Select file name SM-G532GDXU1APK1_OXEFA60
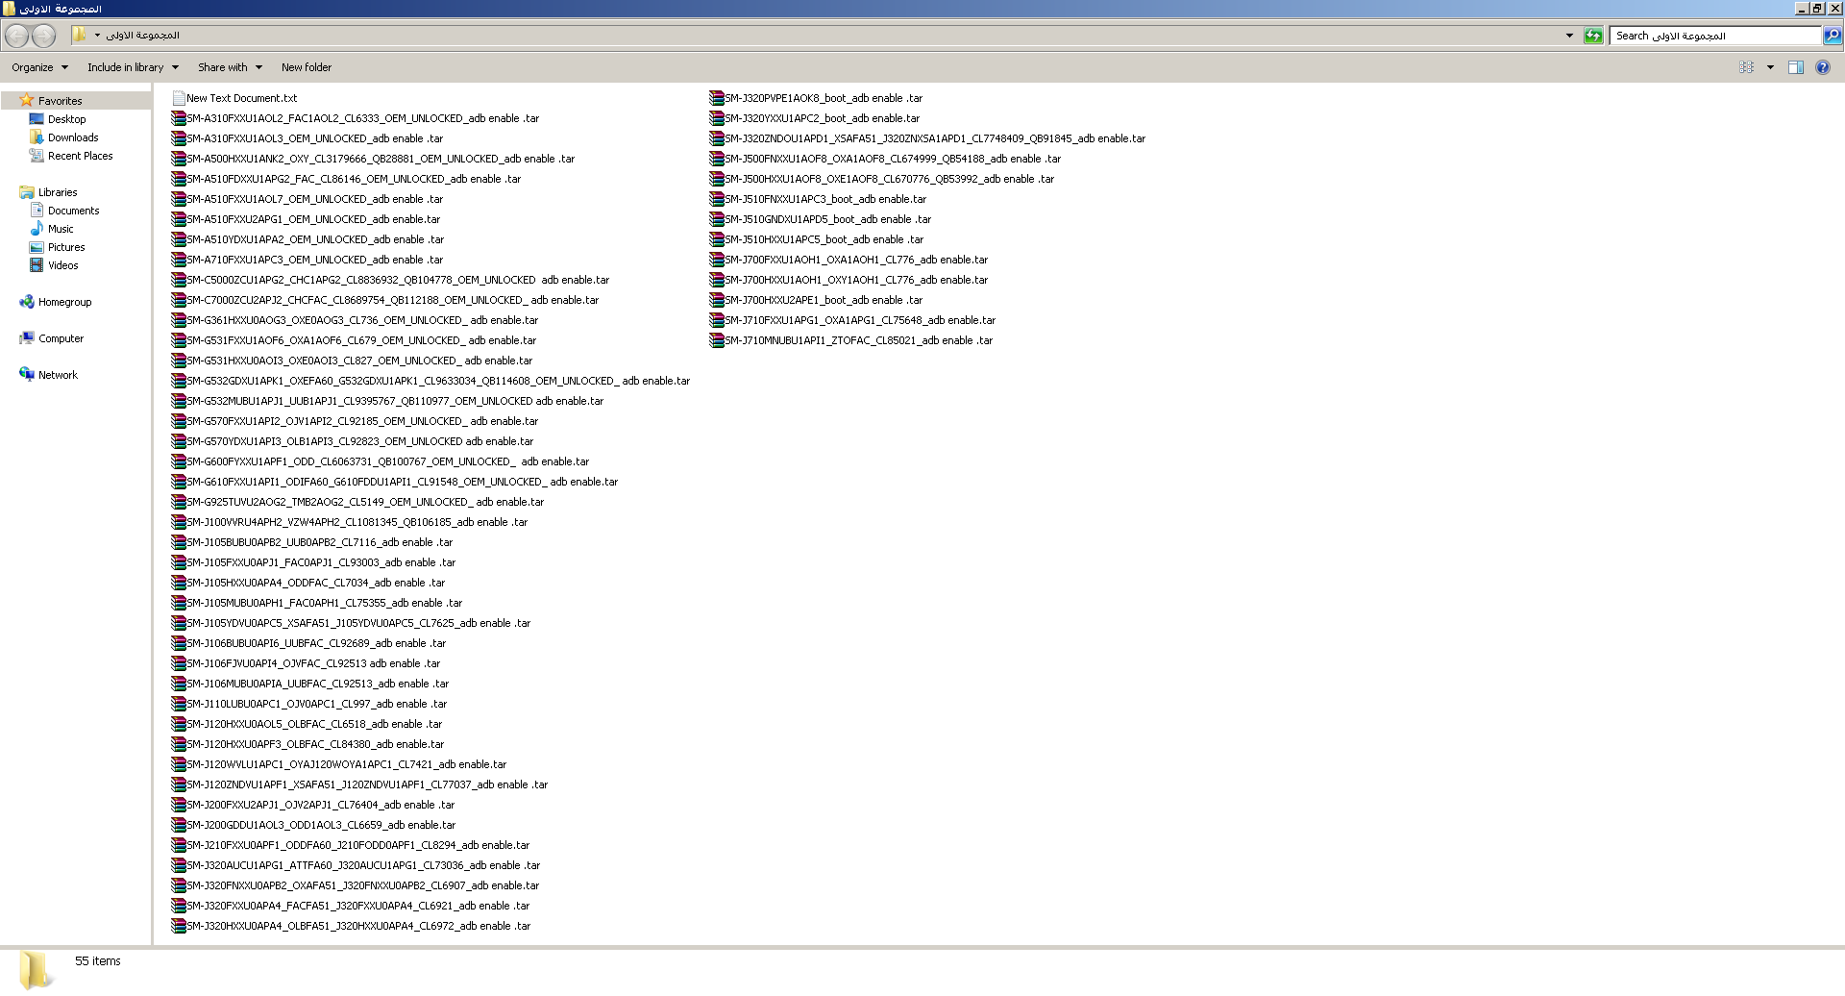This screenshot has width=1845, height=996. (438, 381)
